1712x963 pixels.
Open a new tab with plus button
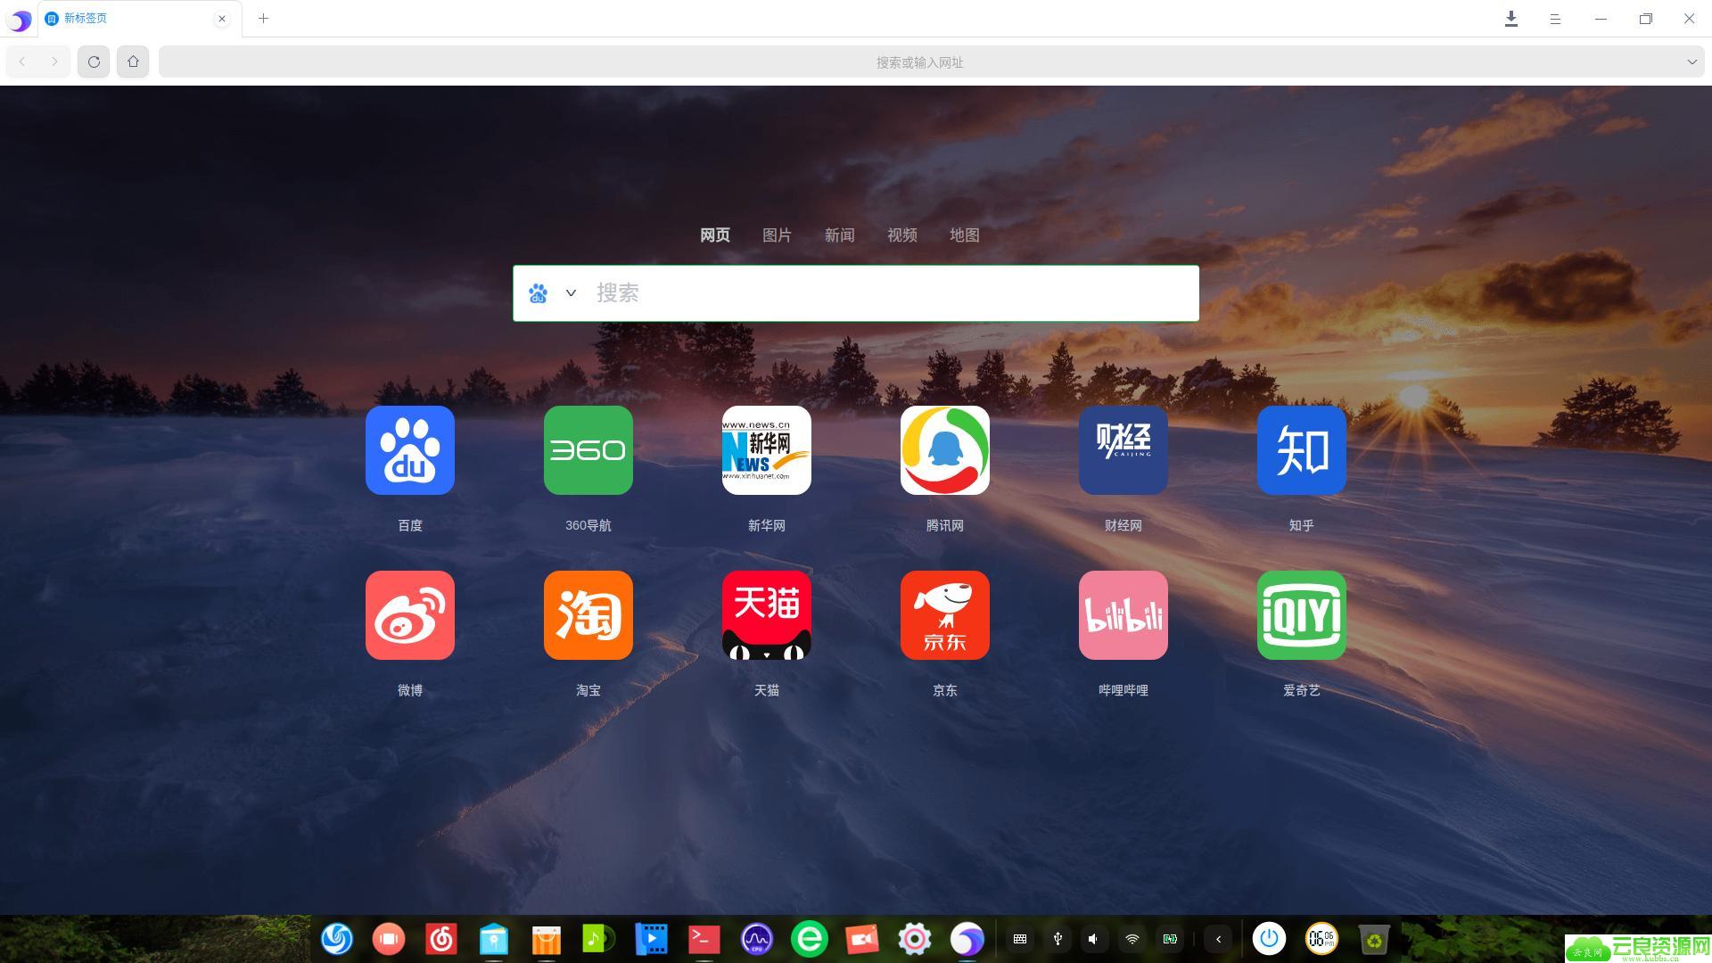(x=263, y=18)
